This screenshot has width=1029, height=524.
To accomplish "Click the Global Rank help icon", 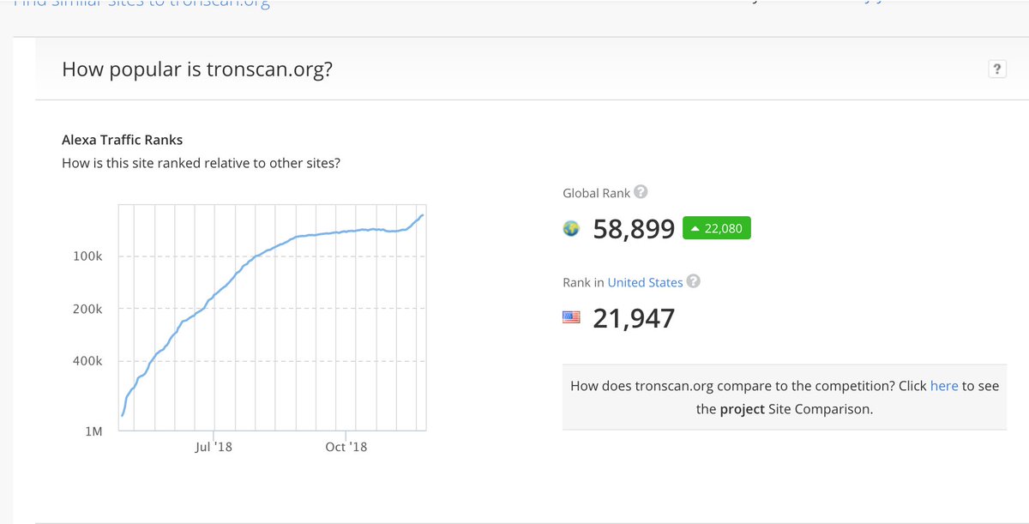I will coord(641,193).
